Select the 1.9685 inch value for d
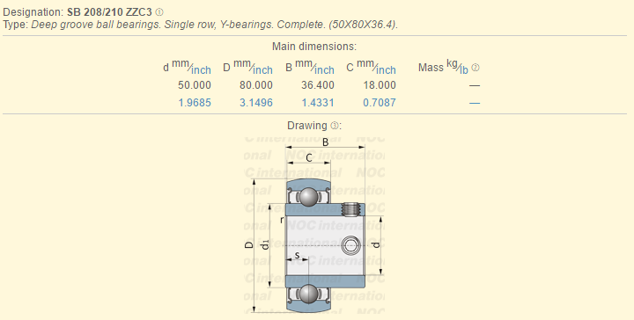Image resolution: width=634 pixels, height=320 pixels. click(195, 103)
